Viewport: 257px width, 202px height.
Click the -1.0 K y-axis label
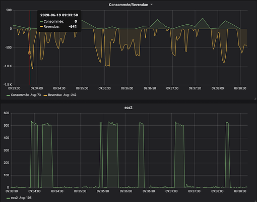coord(8,66)
